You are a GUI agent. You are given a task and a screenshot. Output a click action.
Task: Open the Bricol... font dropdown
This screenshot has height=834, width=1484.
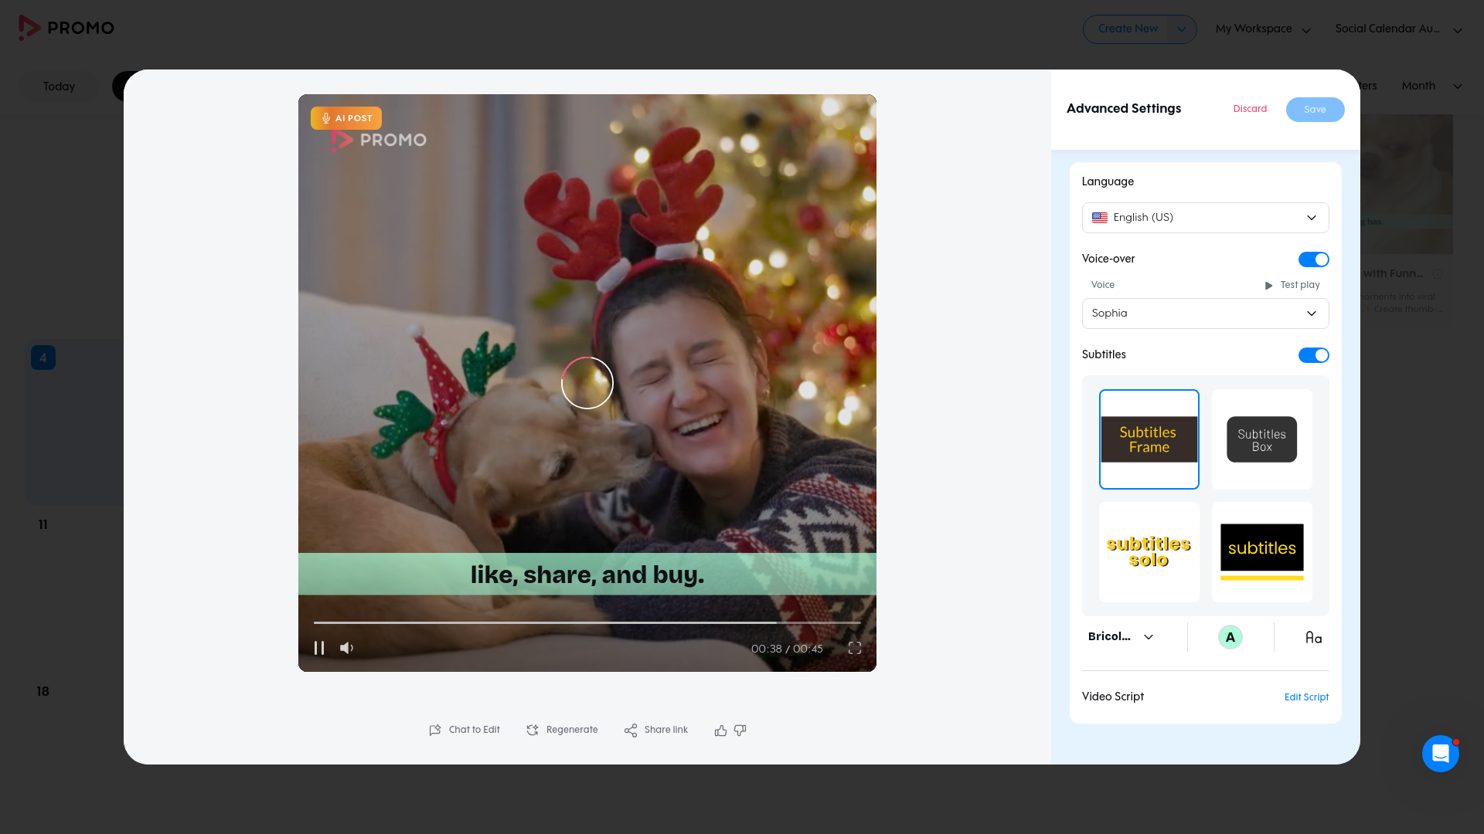pos(1121,637)
